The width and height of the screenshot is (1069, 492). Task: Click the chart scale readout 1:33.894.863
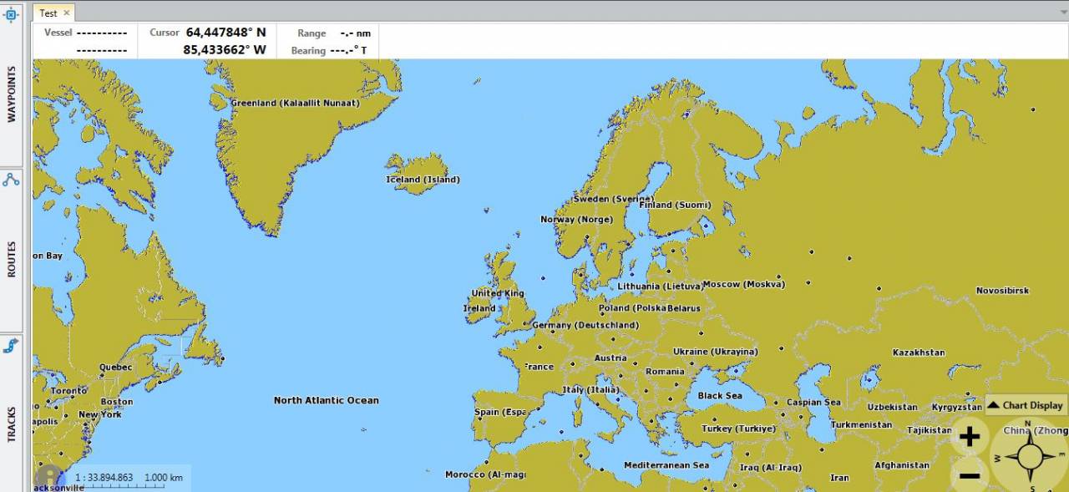(104, 478)
